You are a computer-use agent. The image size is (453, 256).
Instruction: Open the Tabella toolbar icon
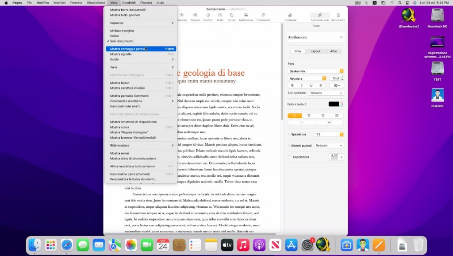(x=195, y=15)
